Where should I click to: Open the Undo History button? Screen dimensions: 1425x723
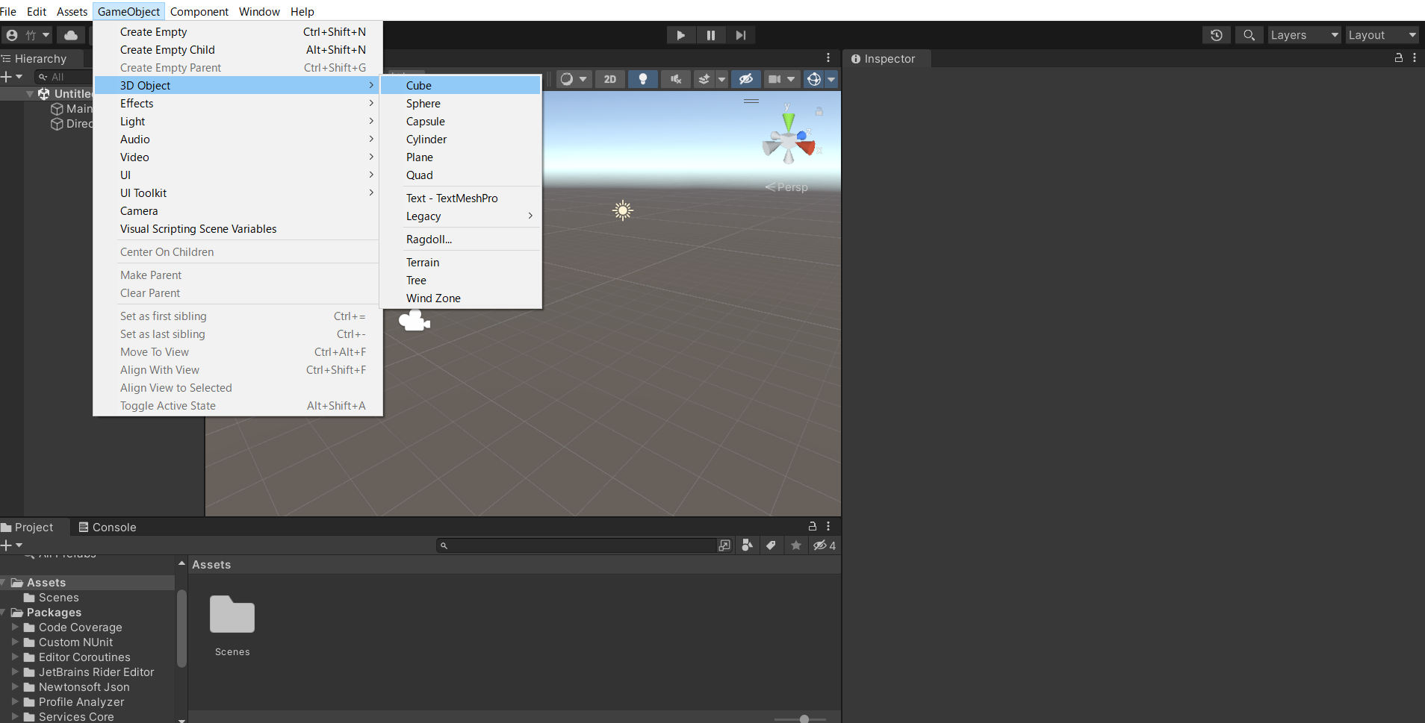(1217, 35)
